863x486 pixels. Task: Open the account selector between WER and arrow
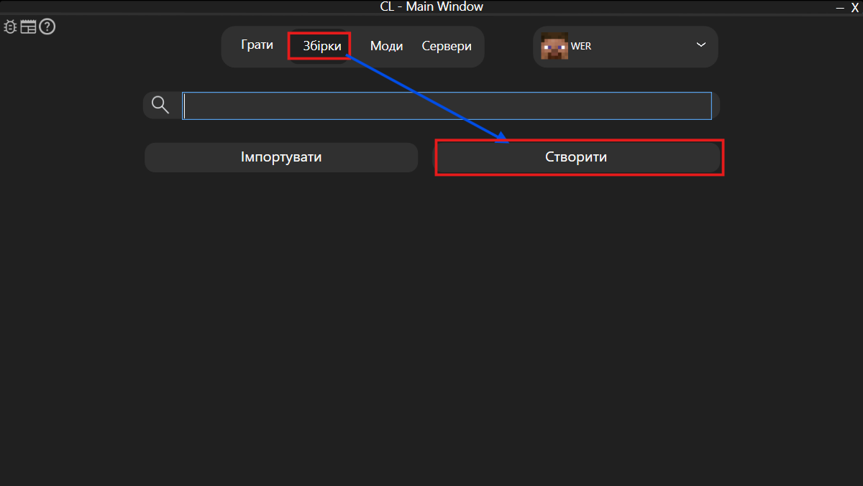640,47
